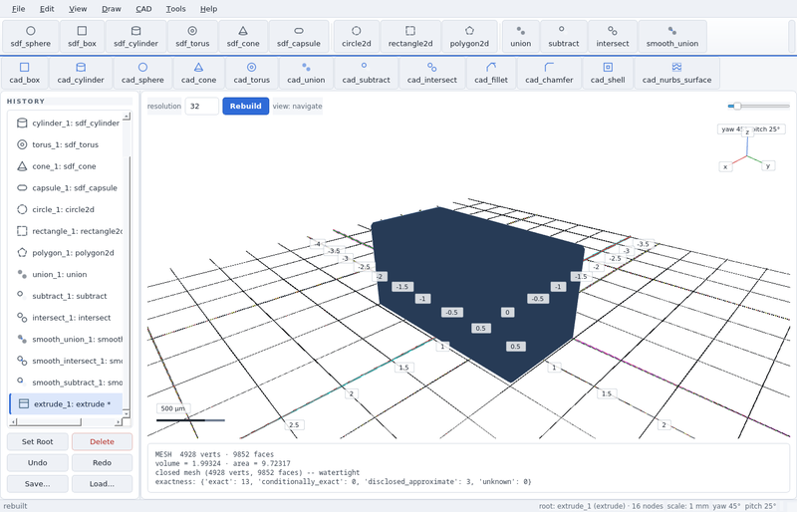This screenshot has height=512, width=797.
Task: Click the "view: navigate" label
Action: coord(297,107)
